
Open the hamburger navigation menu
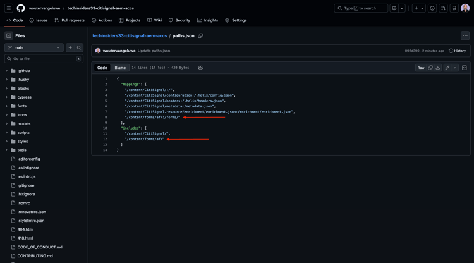pos(8,8)
